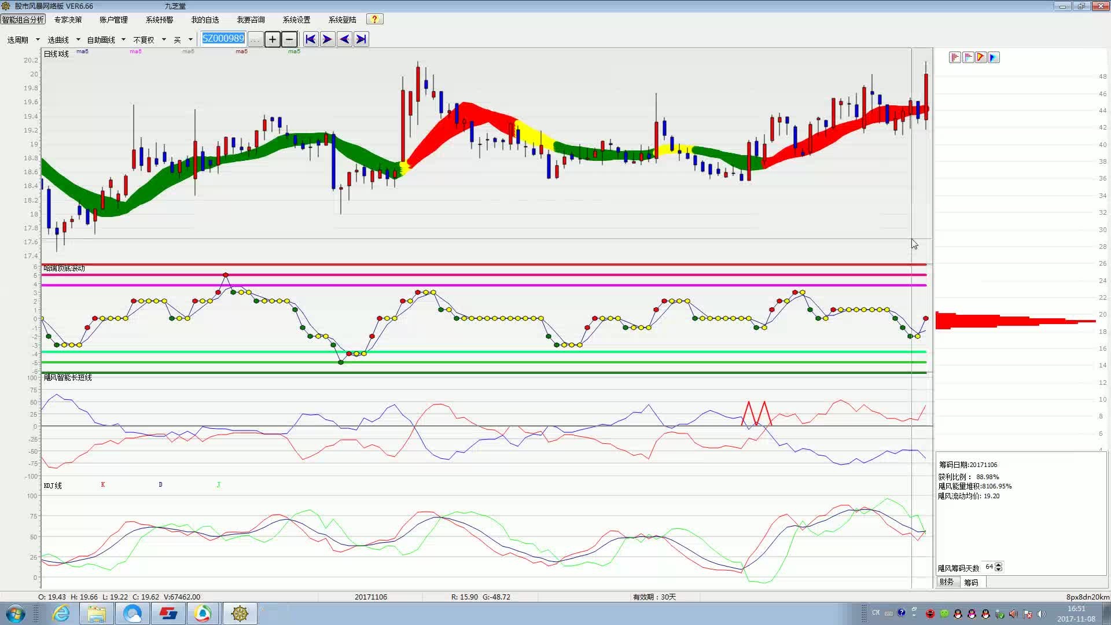
Task: Click the SZ000989 stock code field
Action: pos(223,39)
